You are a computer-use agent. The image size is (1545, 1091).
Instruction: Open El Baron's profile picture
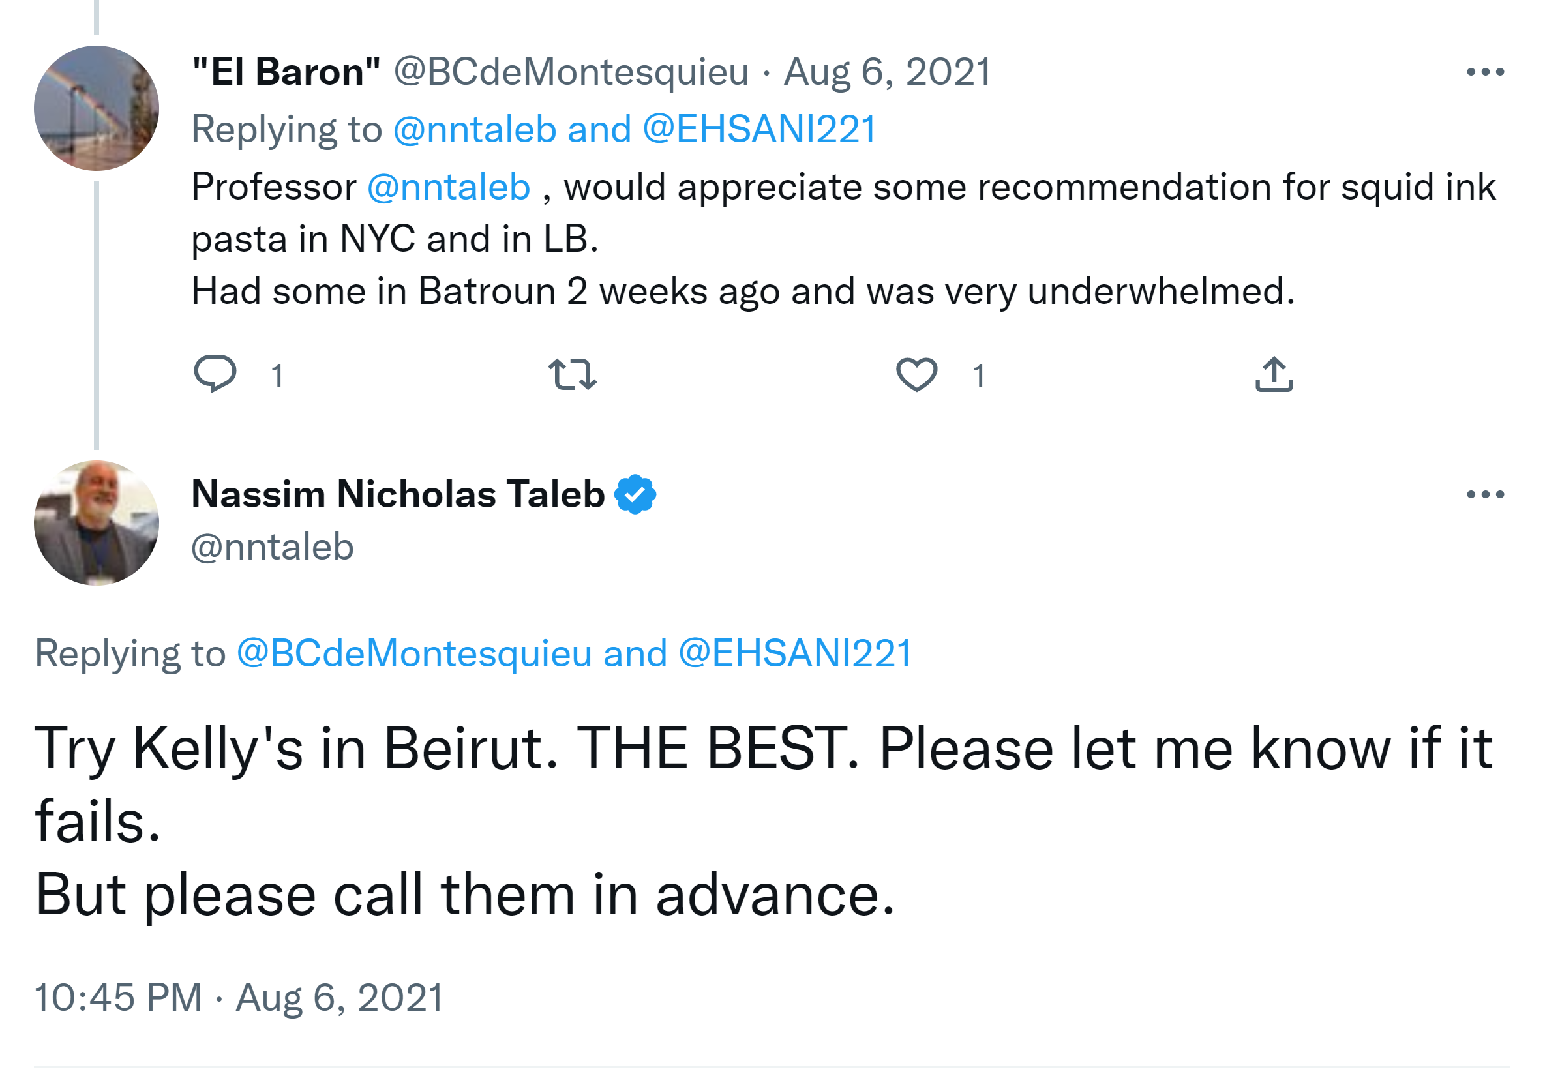coord(97,108)
